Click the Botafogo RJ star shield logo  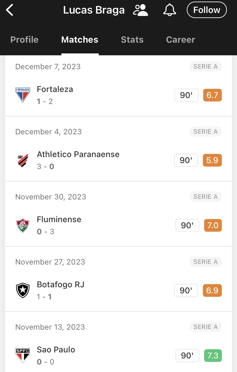point(23,290)
